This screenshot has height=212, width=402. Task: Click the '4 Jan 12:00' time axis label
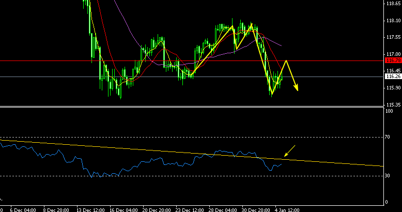coord(287,210)
